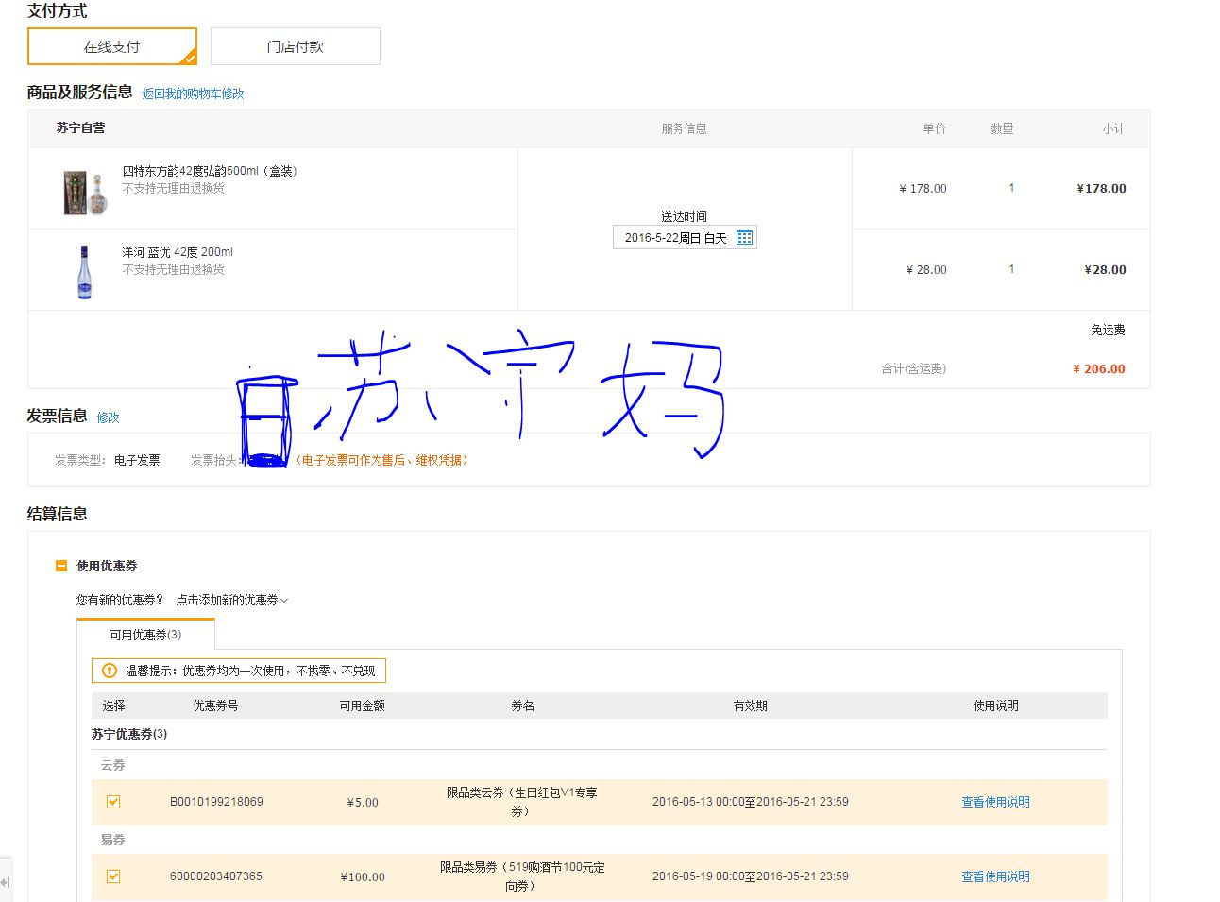Click the 苏宁自营 seller header
Viewport: 1220px width, 902px height.
pos(80,128)
